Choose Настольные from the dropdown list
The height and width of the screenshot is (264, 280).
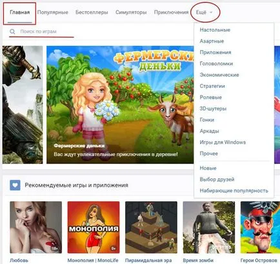coord(215,30)
